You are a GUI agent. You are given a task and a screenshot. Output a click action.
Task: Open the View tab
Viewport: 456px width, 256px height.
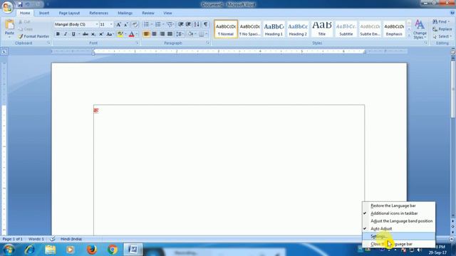point(167,13)
